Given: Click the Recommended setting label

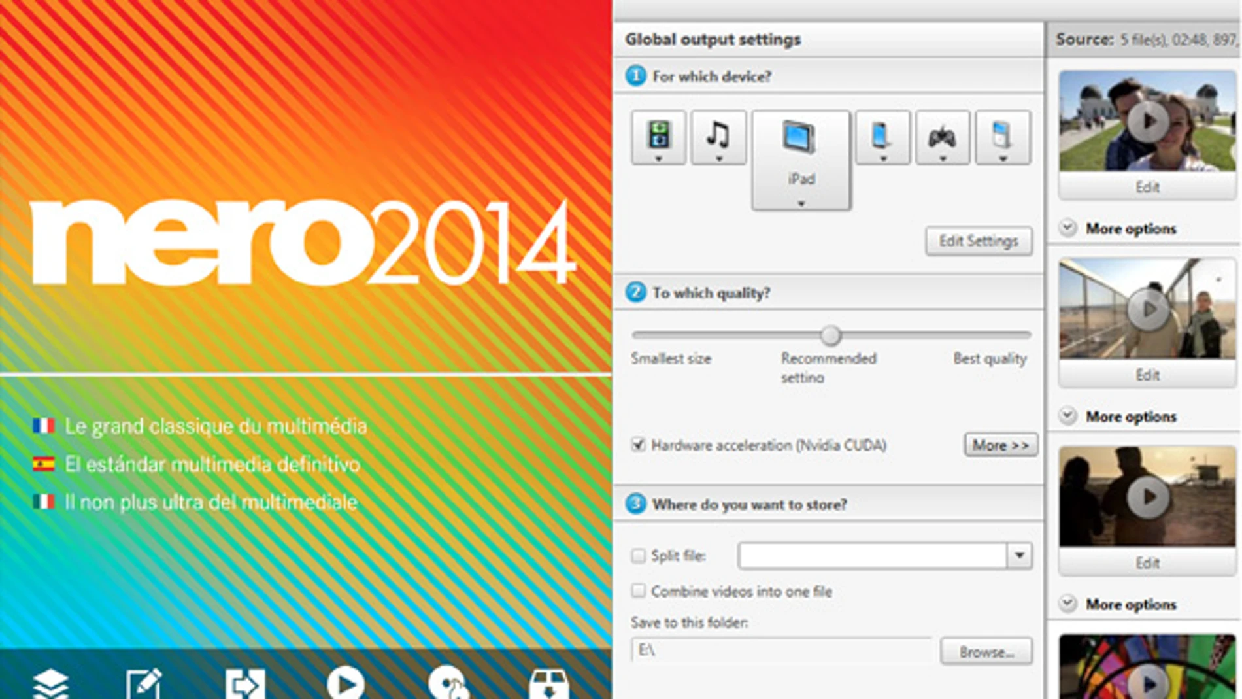Looking at the screenshot, I should tap(828, 367).
